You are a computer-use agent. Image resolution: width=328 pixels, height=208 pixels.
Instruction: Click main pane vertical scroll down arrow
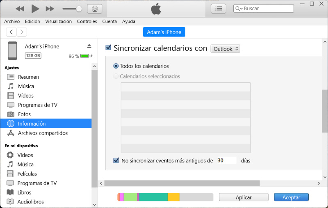point(325,177)
